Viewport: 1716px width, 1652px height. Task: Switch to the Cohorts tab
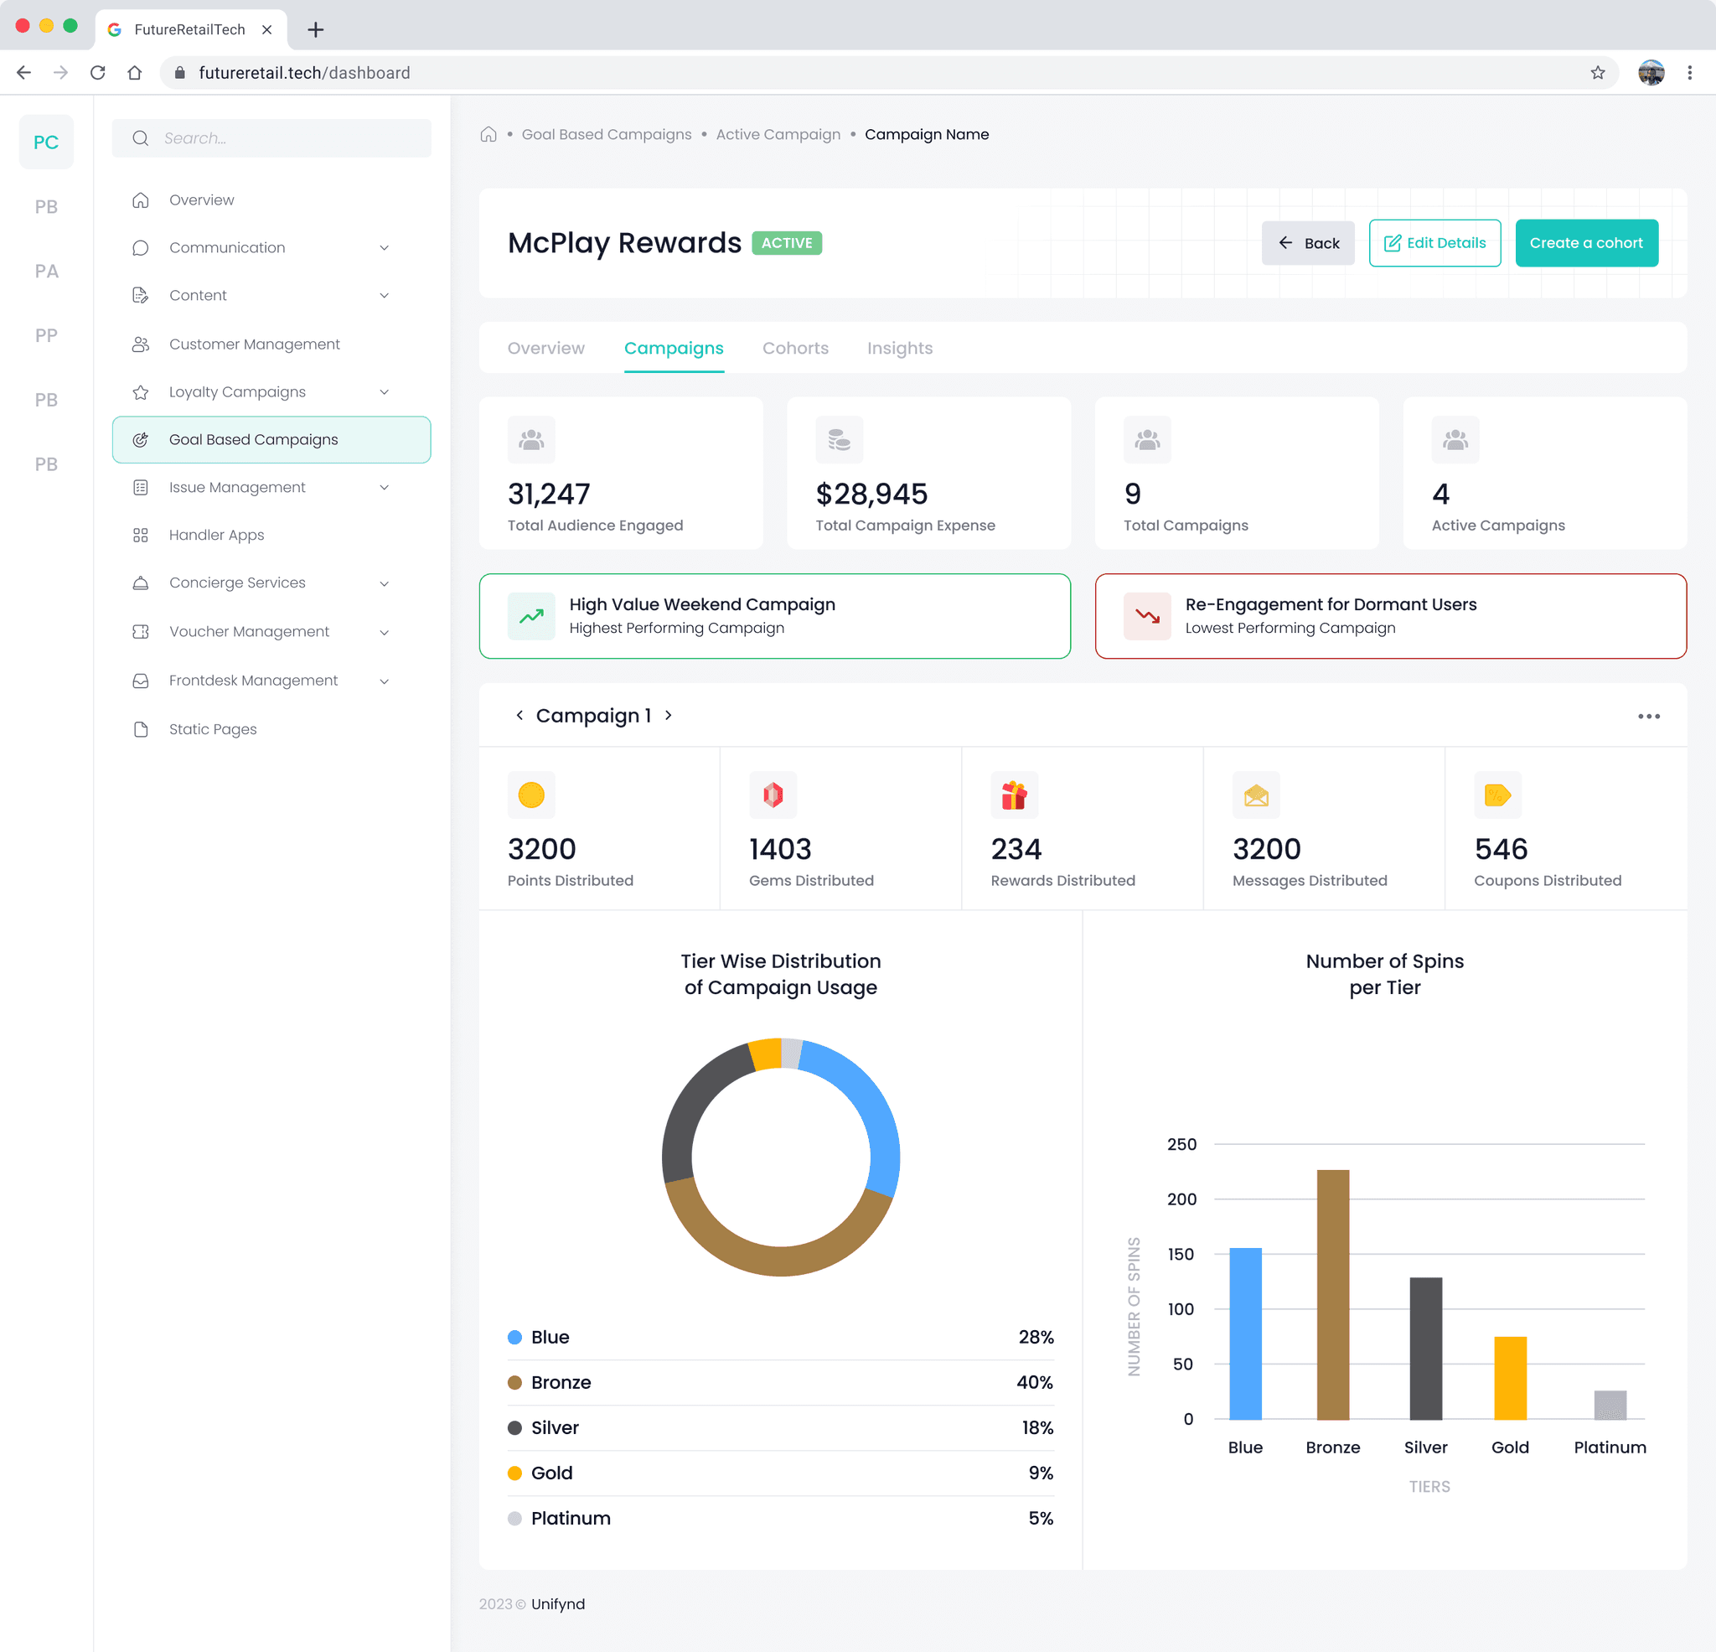tap(795, 348)
